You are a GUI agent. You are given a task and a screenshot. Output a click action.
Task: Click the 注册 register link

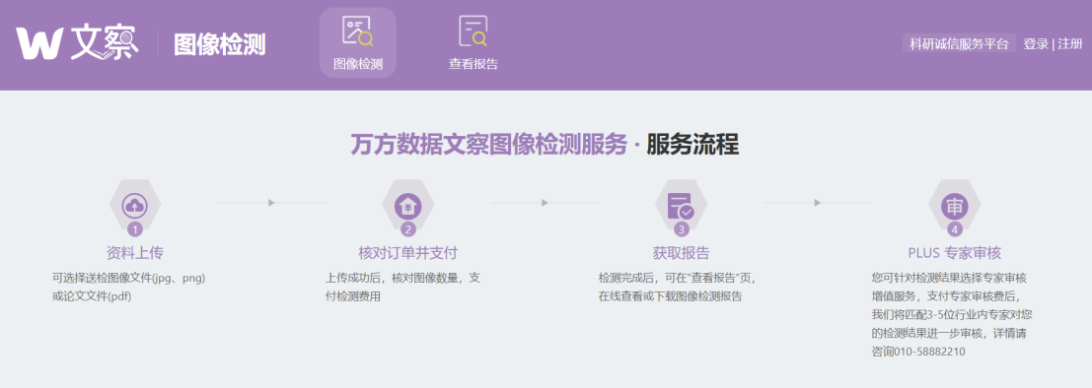pyautogui.click(x=1070, y=43)
